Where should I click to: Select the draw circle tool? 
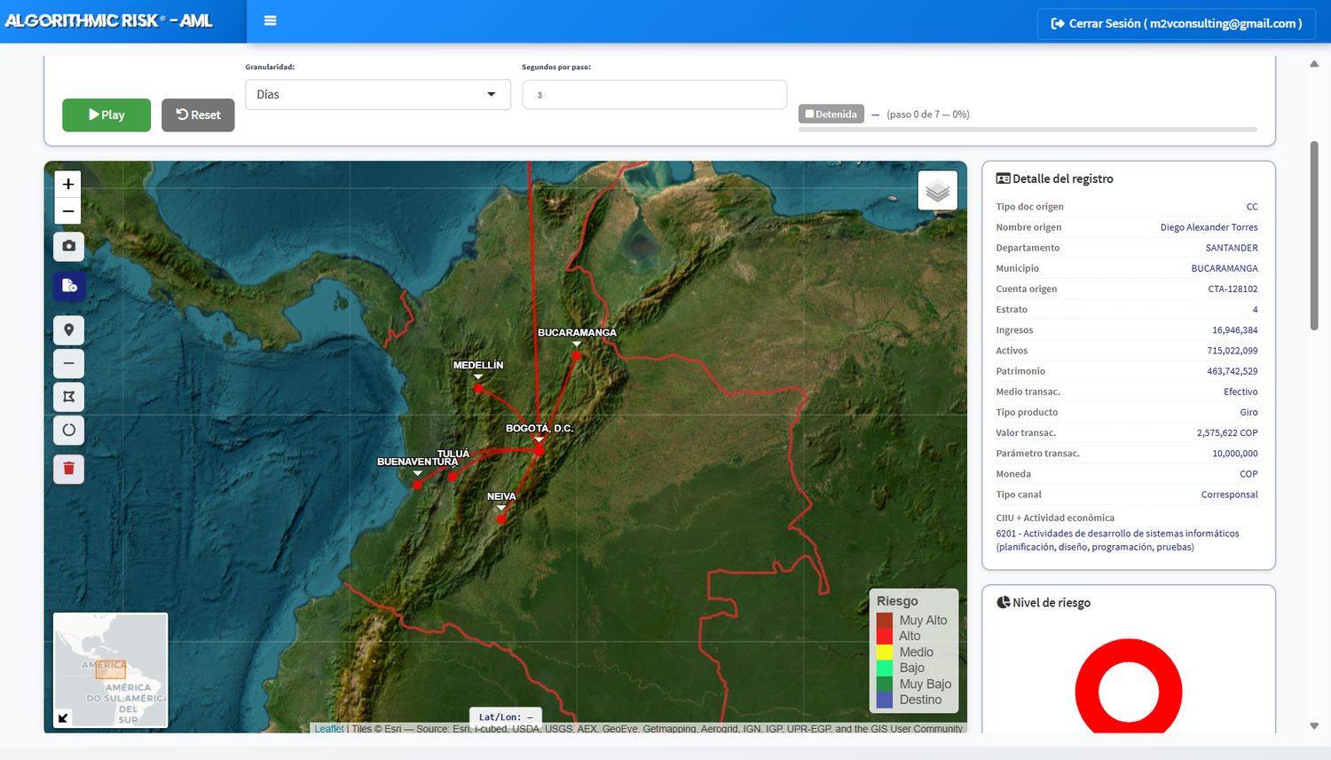pyautogui.click(x=69, y=431)
